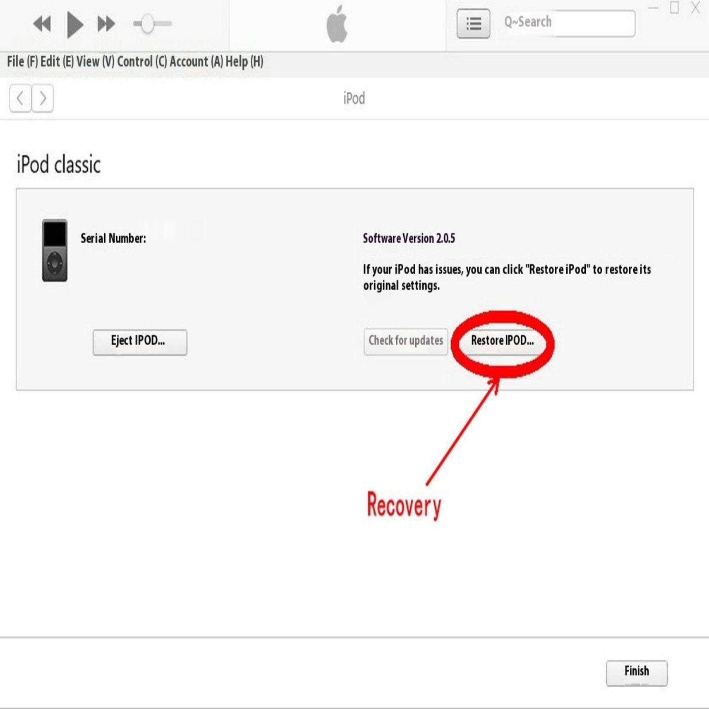Screen dimensions: 709x709
Task: Open the Help (H) menu
Action: pyautogui.click(x=244, y=62)
